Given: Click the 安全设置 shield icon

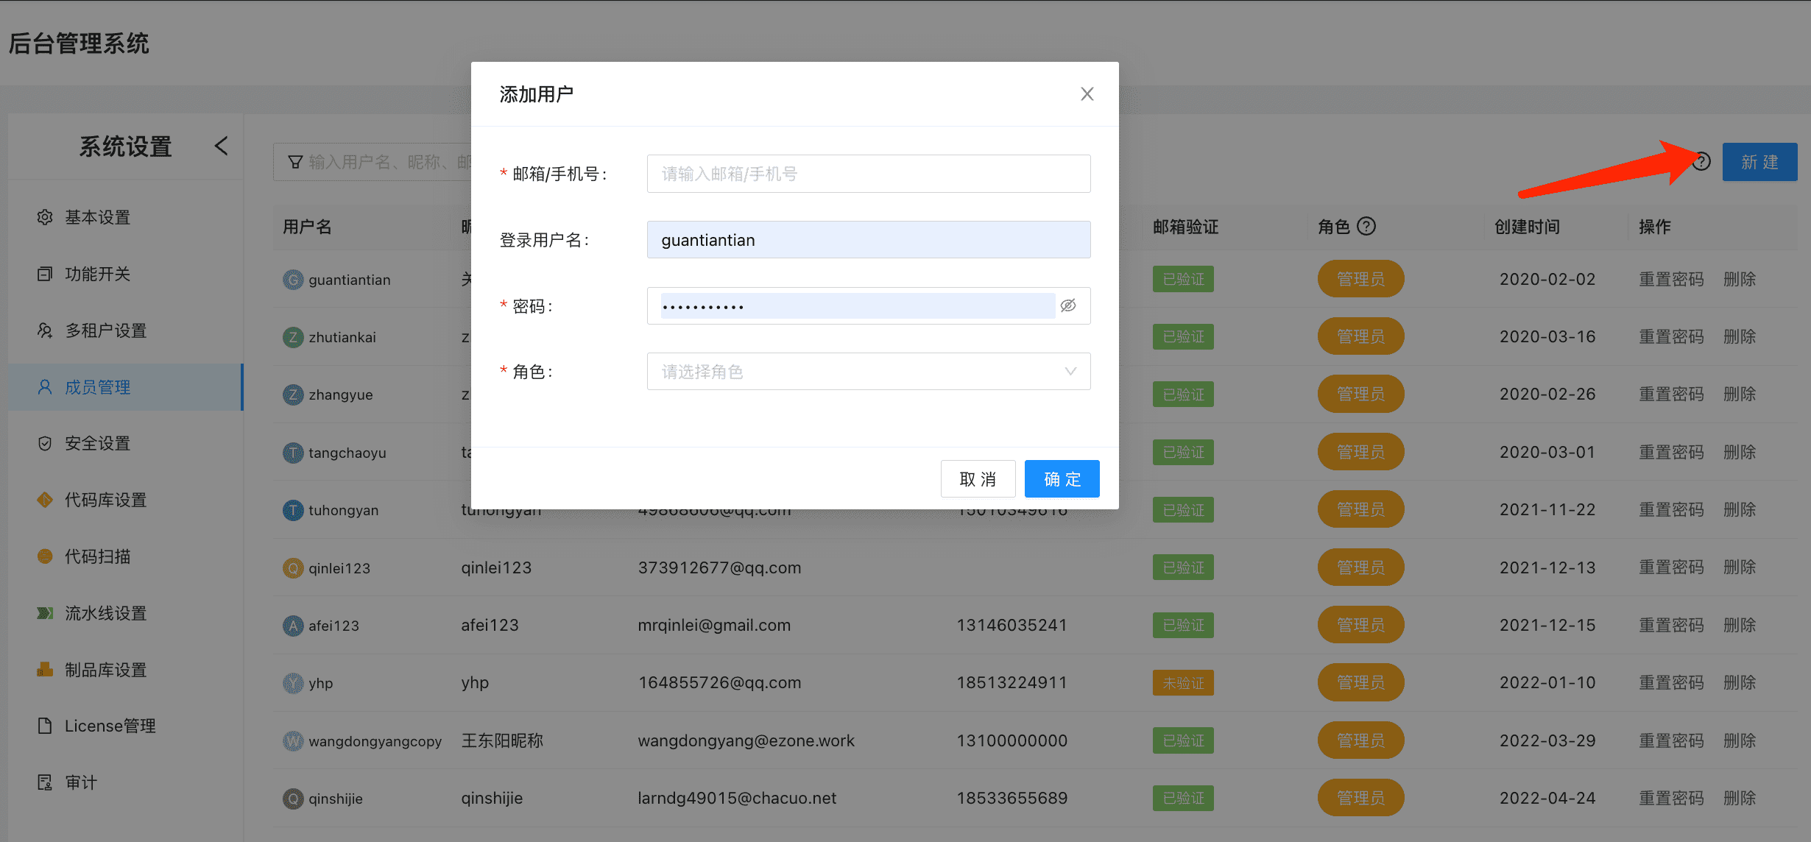Looking at the screenshot, I should click(x=43, y=442).
